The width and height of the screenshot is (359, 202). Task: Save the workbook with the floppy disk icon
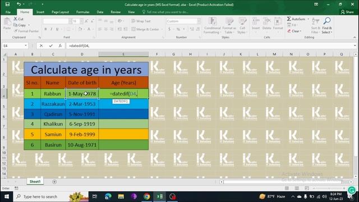pyautogui.click(x=7, y=4)
